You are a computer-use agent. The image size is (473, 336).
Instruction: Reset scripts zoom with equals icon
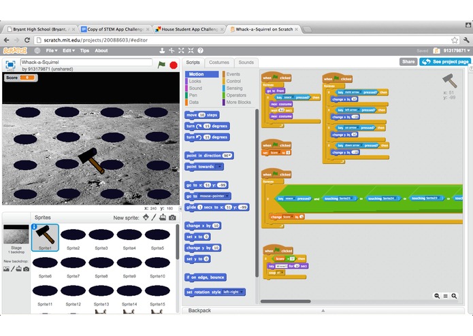click(445, 296)
